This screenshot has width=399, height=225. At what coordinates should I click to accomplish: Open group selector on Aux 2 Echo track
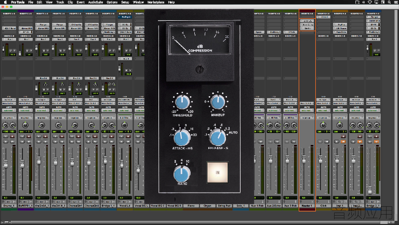(x=274, y=118)
